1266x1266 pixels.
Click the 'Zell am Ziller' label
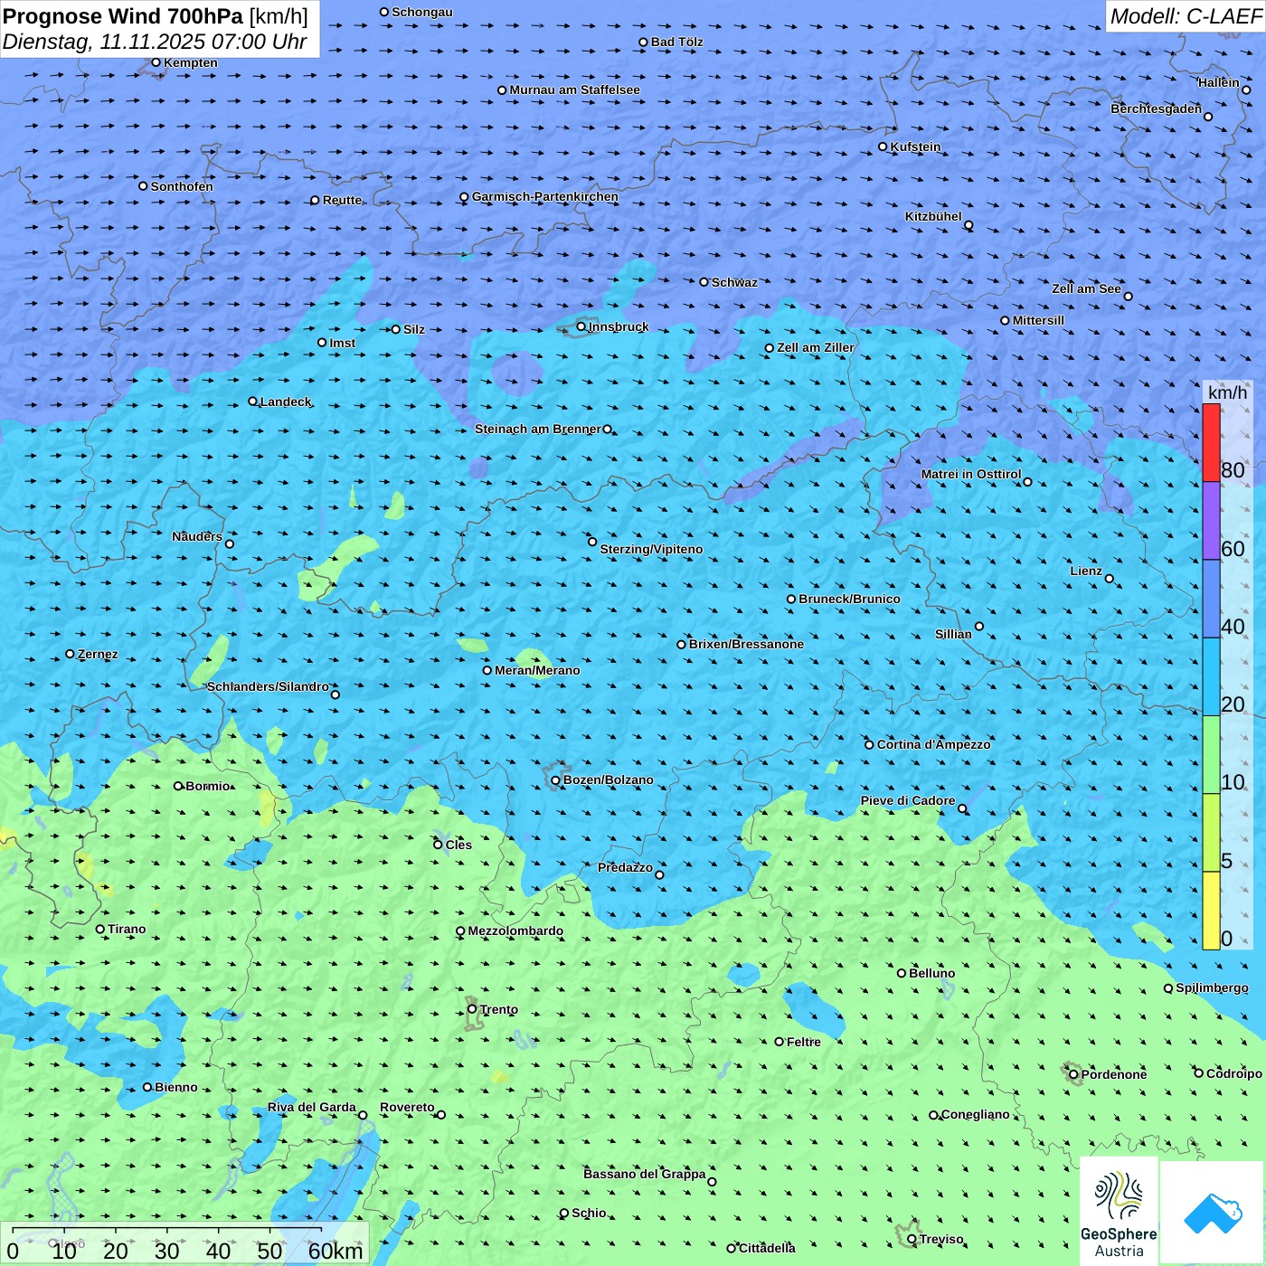[815, 347]
